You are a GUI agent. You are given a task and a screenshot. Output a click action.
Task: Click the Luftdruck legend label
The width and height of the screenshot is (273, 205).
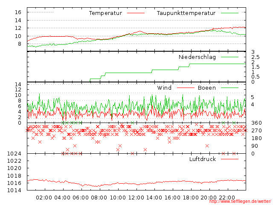tap(203, 159)
